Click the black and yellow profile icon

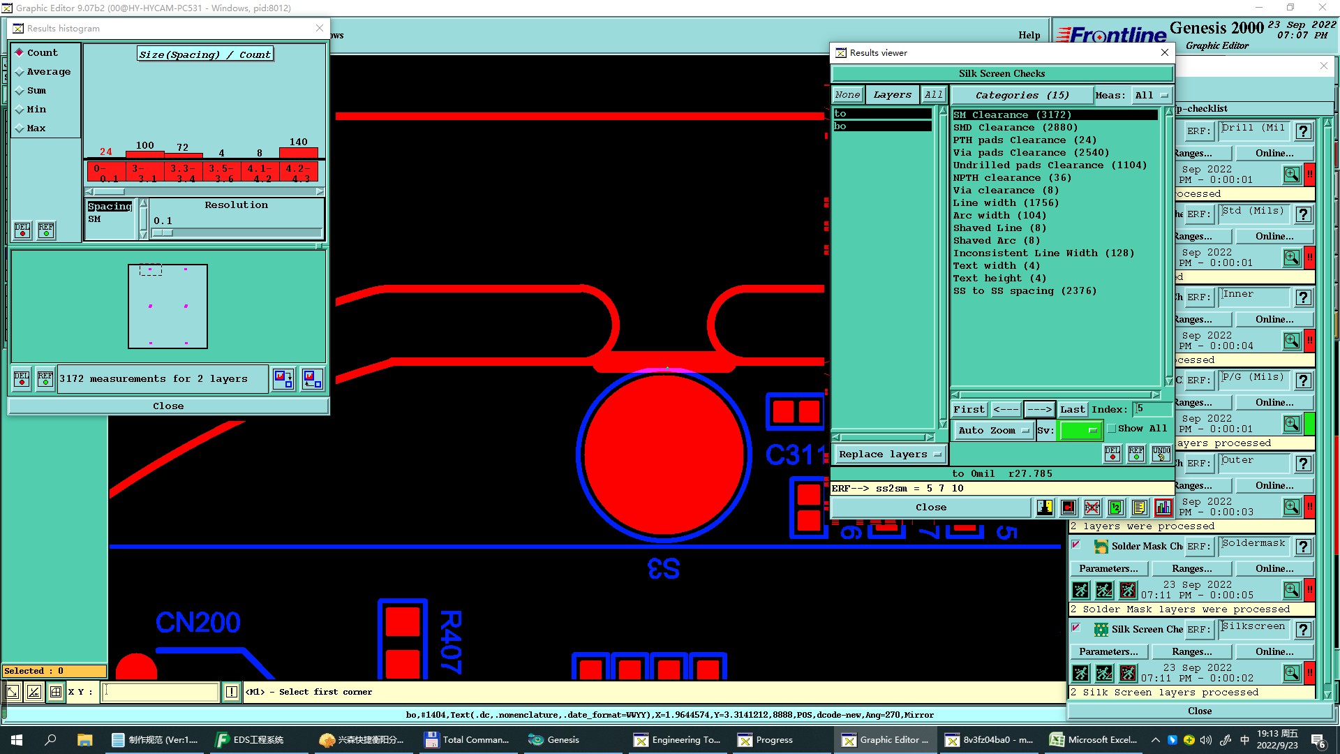tap(1045, 508)
